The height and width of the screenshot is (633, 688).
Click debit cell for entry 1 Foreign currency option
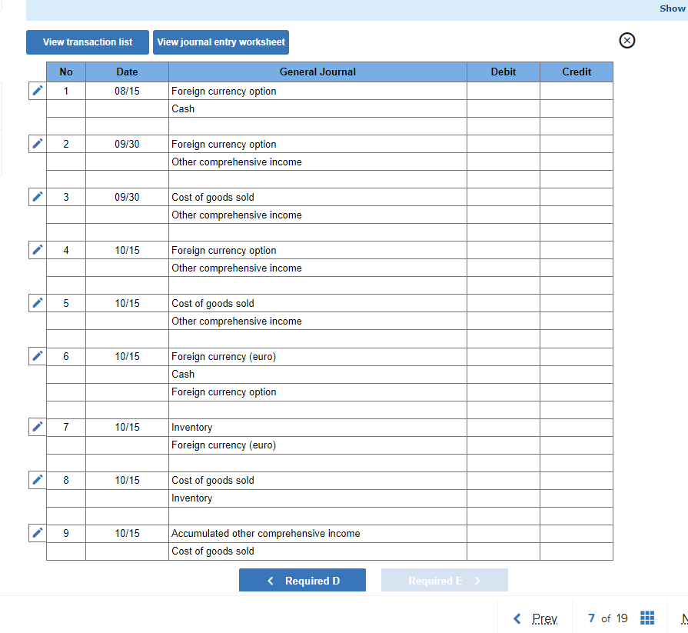(504, 91)
